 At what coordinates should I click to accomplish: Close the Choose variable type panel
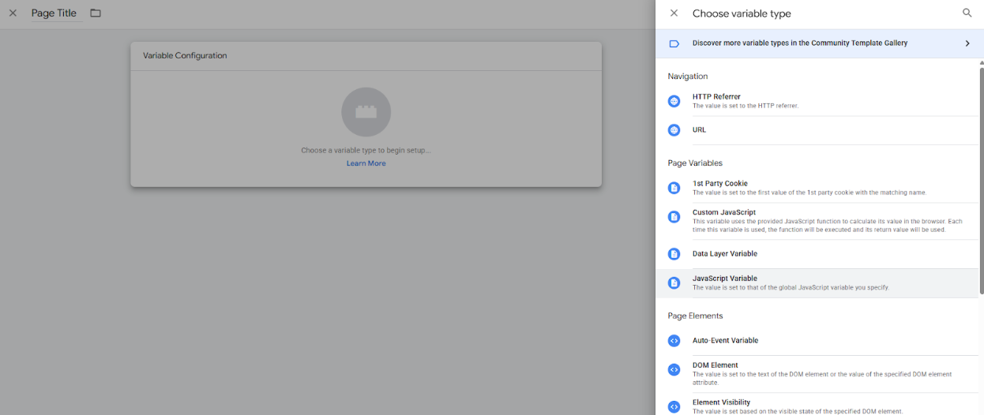674,13
